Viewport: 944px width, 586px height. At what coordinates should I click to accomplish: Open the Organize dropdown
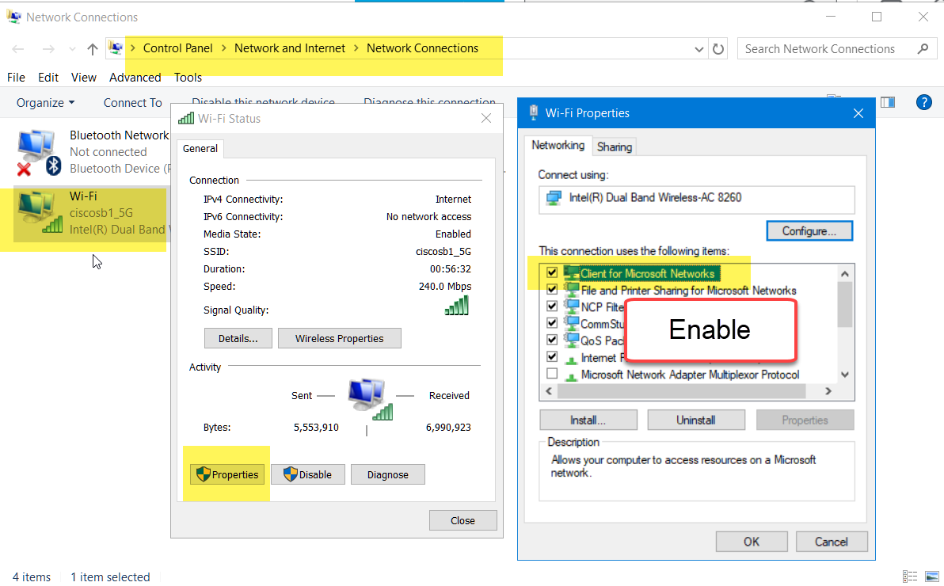(46, 102)
